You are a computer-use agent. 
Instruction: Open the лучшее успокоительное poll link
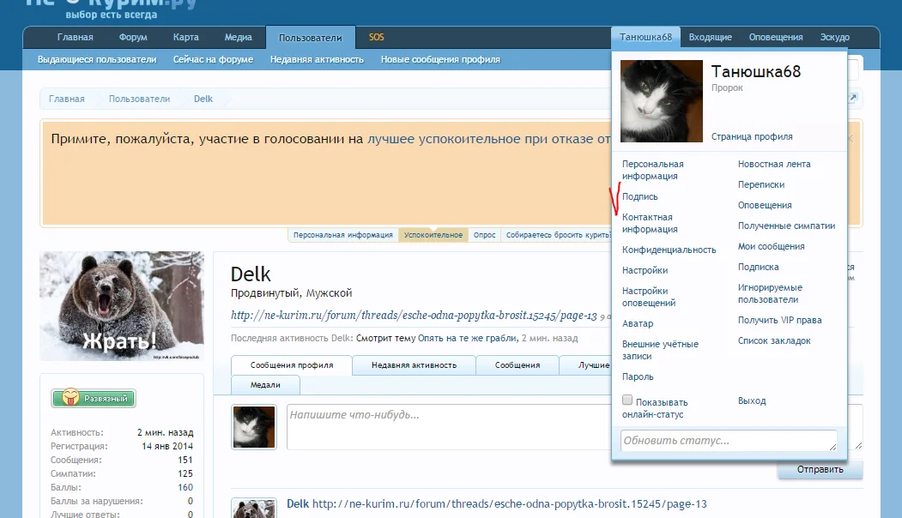pos(489,139)
